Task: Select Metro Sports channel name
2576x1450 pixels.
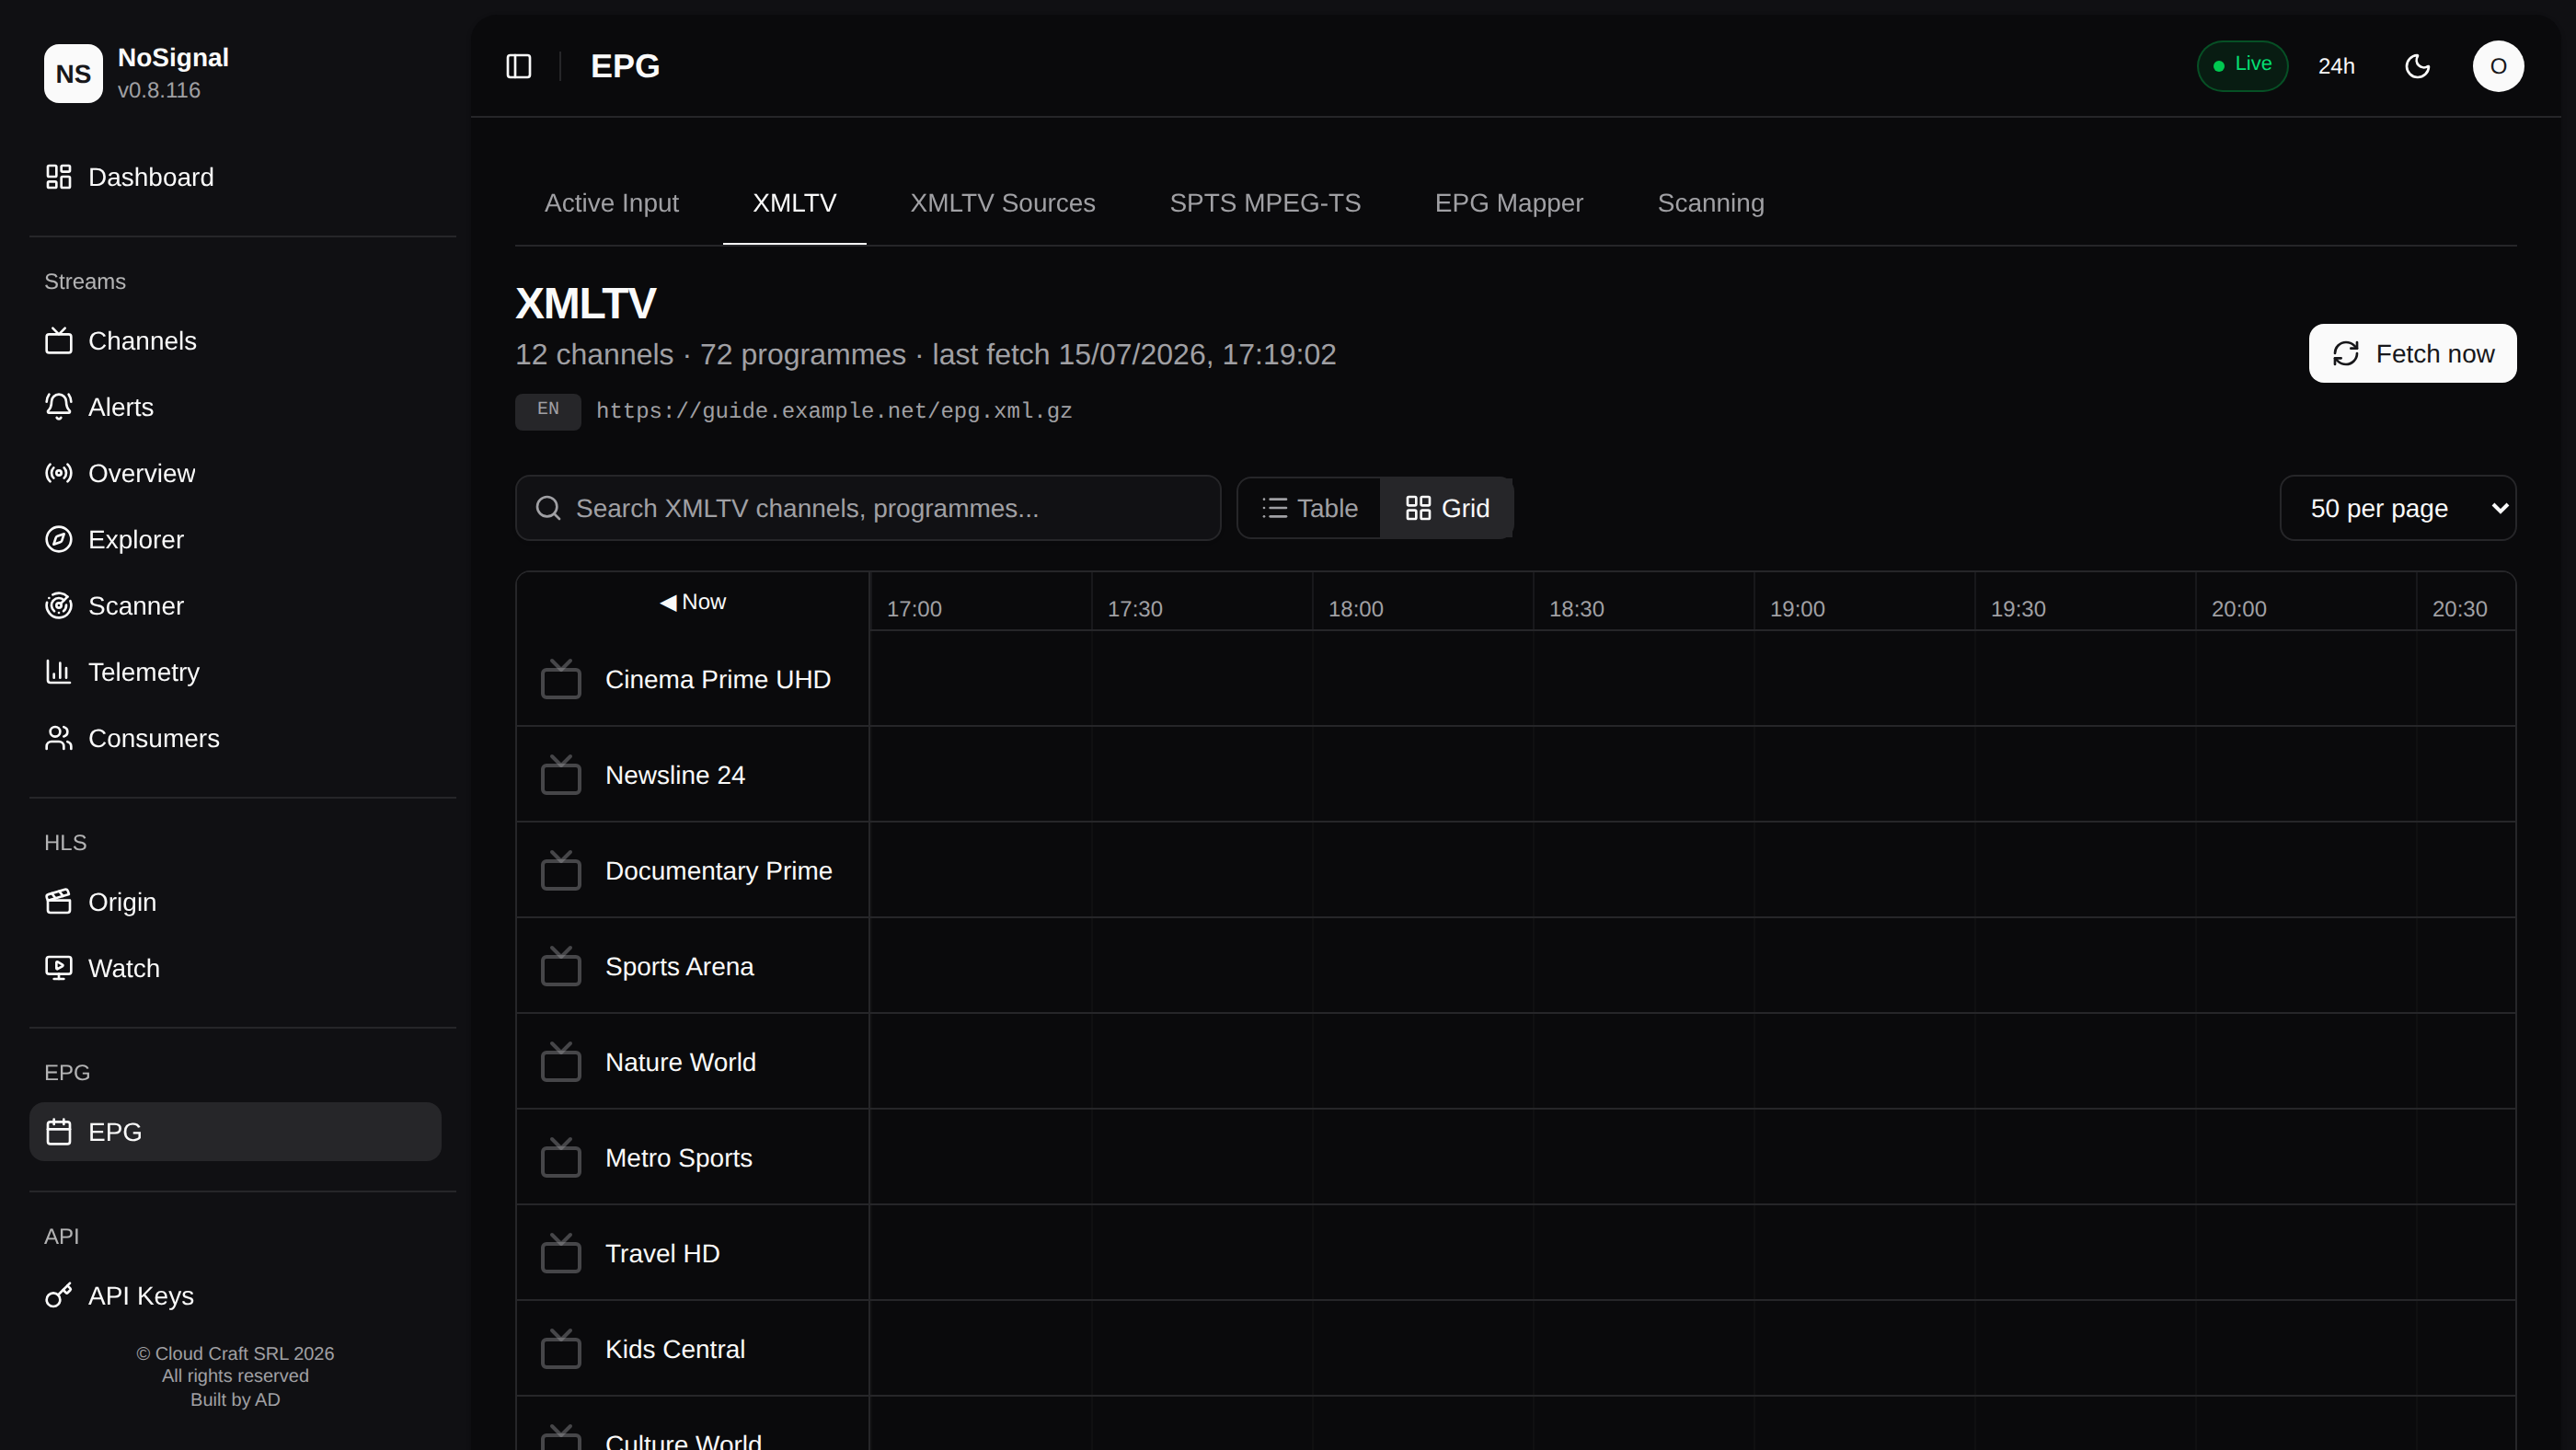Action: [678, 1158]
